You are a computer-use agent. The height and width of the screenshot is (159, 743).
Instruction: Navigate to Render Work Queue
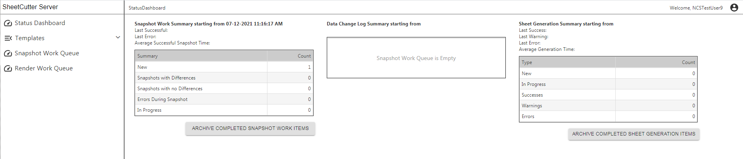coord(43,68)
